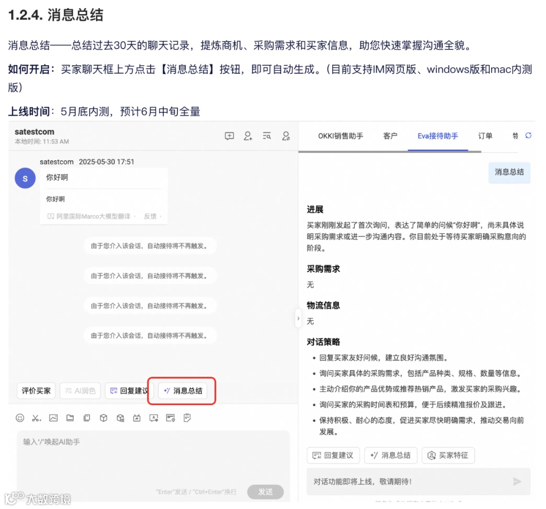Click the blue S avatar of satestcom
The width and height of the screenshot is (546, 509).
(25, 178)
